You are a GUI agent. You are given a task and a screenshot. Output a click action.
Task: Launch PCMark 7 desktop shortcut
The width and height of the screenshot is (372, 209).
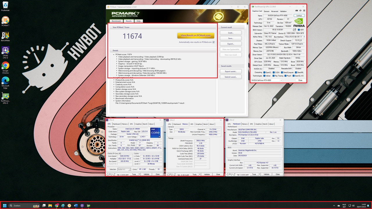pos(5,21)
